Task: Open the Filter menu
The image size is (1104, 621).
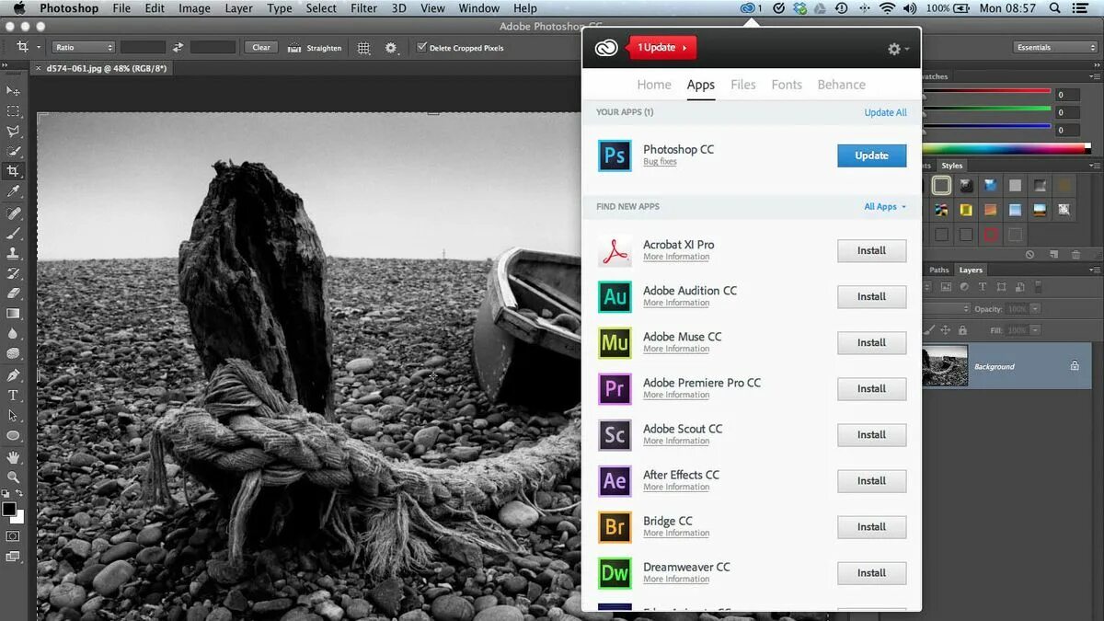Action: 363,7
